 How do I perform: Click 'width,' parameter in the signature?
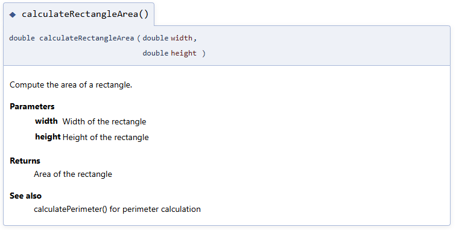click(183, 38)
